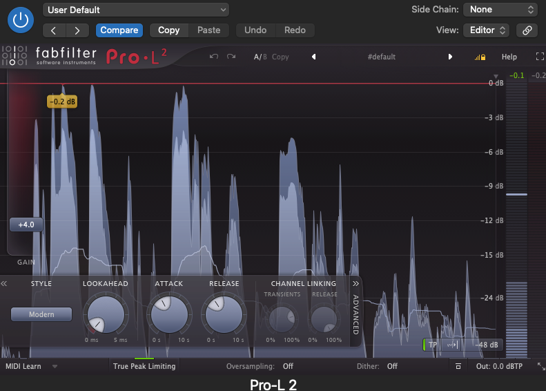Toggle the A/B state switch

[260, 57]
